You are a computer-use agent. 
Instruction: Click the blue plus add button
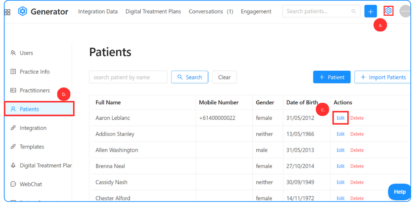click(370, 12)
